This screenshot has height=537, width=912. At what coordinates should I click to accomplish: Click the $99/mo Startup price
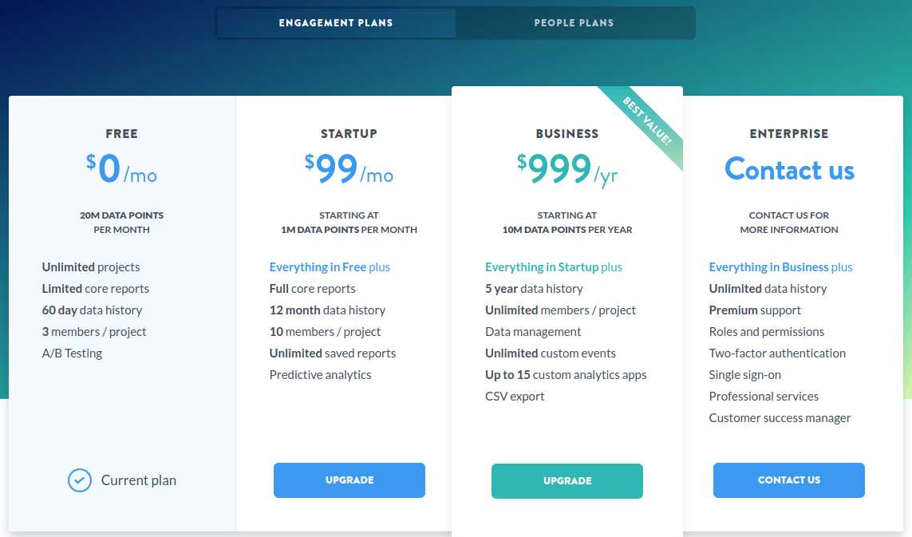349,168
